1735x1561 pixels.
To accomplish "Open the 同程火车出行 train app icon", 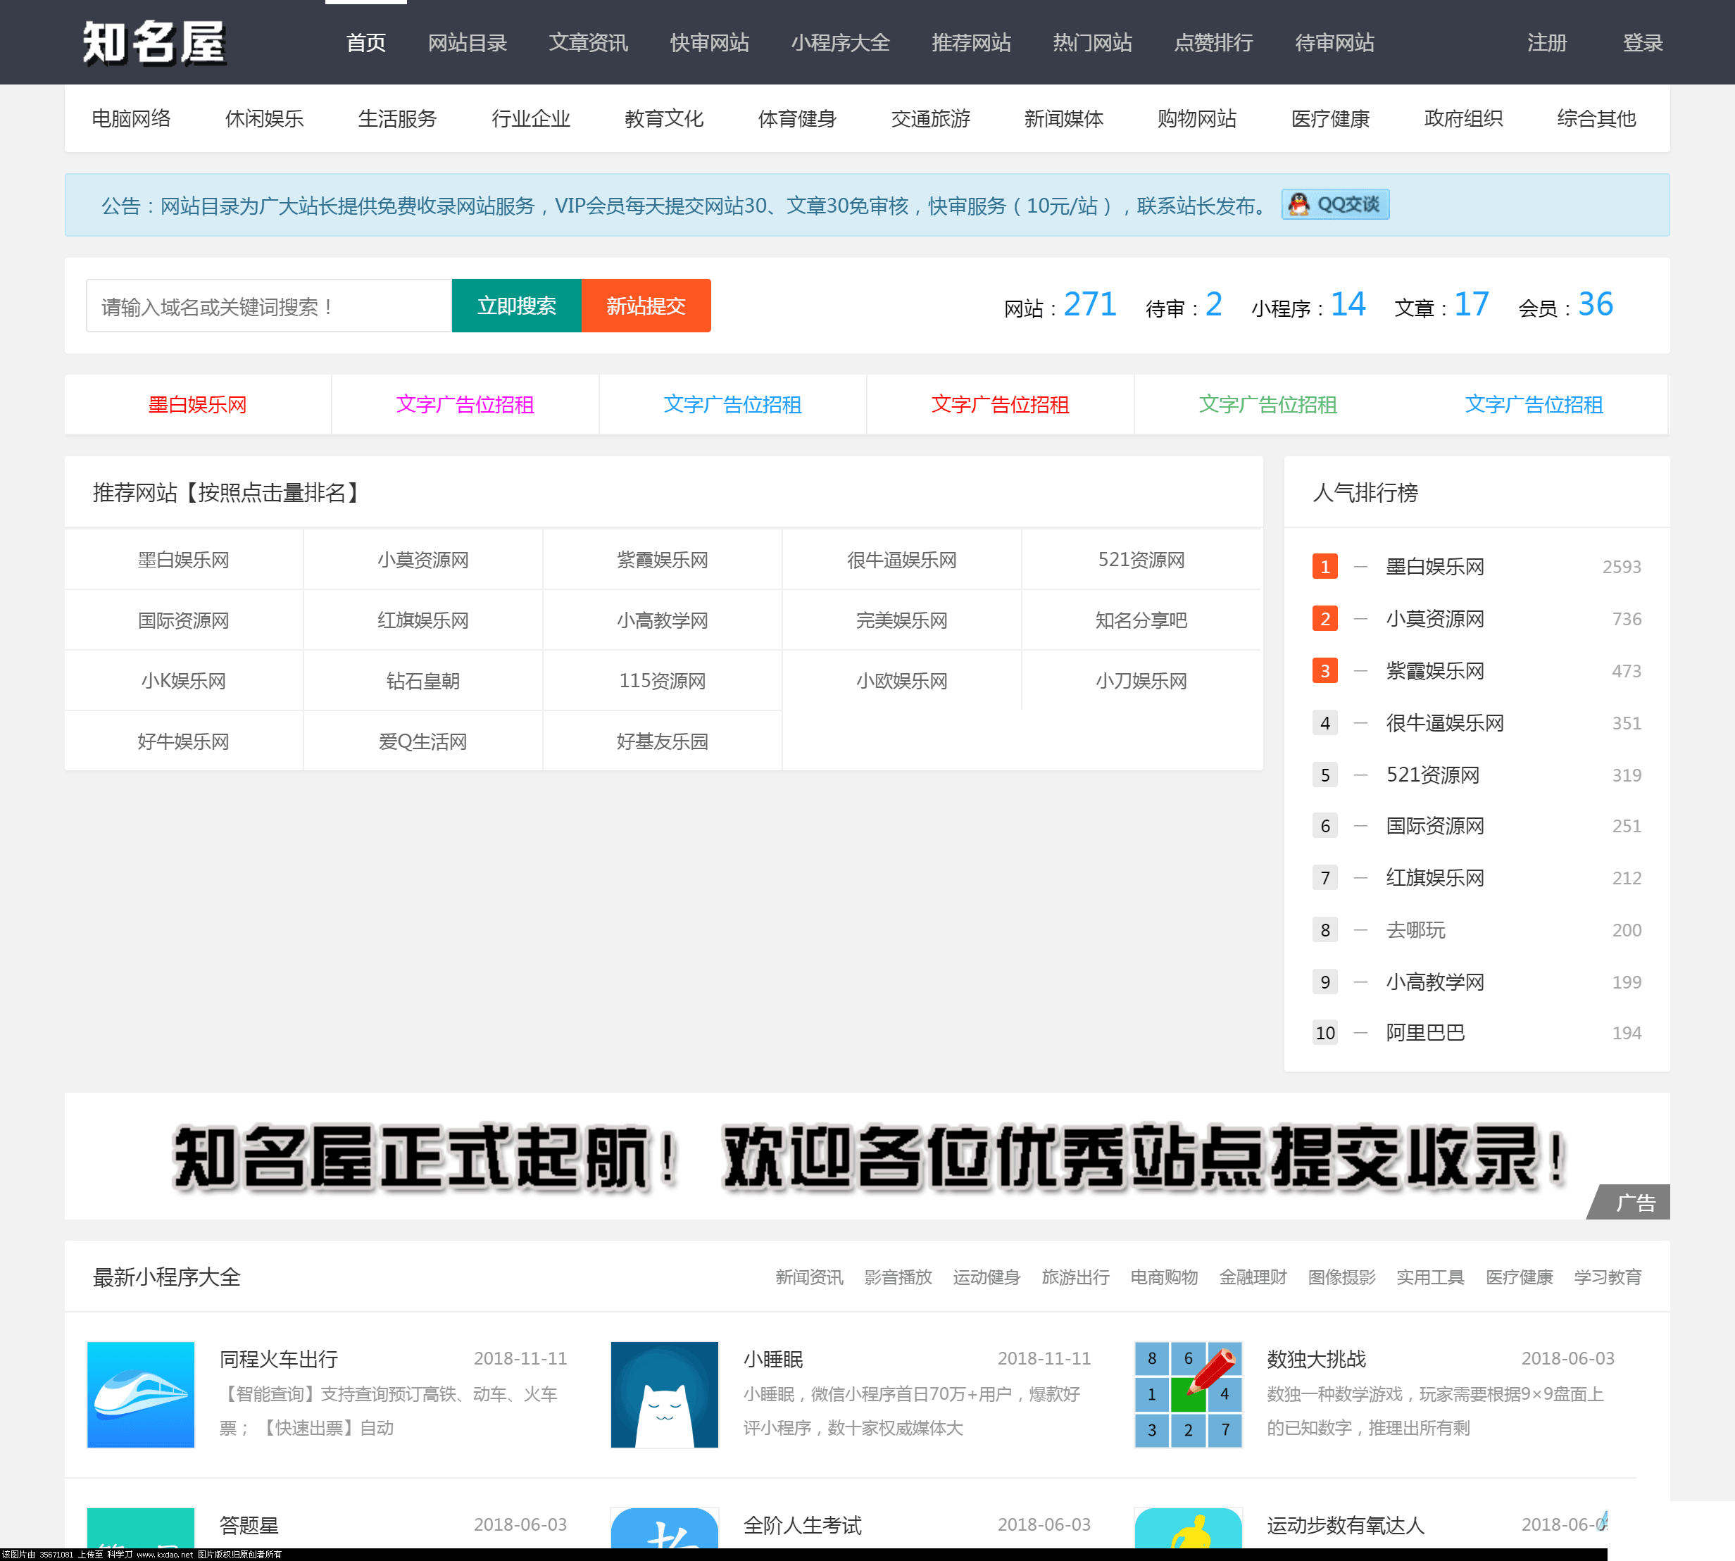I will pyautogui.click(x=141, y=1393).
